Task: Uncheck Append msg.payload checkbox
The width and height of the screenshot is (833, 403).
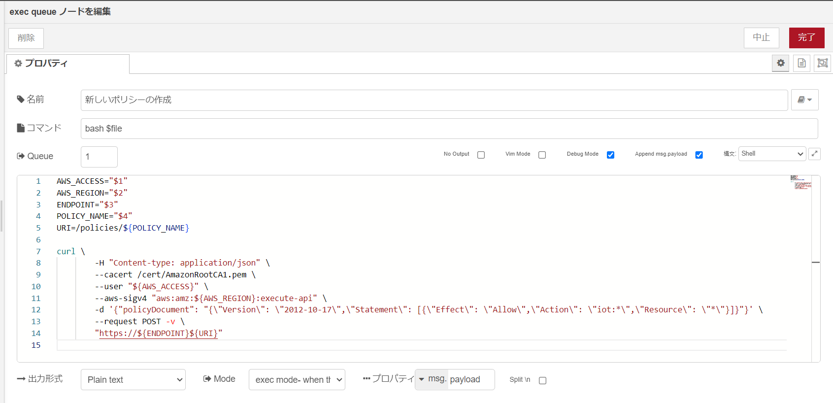Action: 699,155
